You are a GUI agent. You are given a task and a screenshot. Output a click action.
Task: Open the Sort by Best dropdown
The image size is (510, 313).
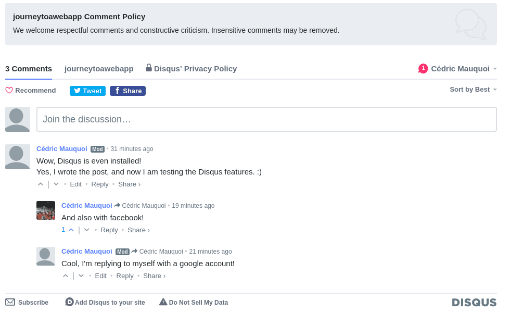pos(473,90)
